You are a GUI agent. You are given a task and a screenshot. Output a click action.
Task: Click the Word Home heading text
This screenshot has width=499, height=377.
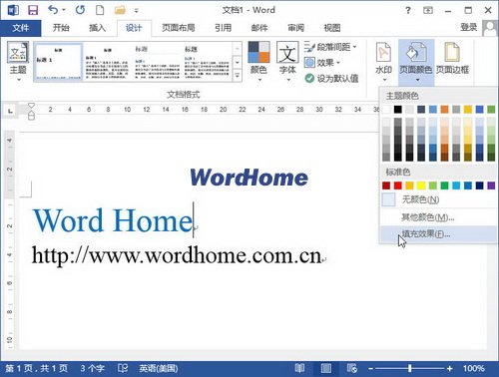tap(113, 220)
